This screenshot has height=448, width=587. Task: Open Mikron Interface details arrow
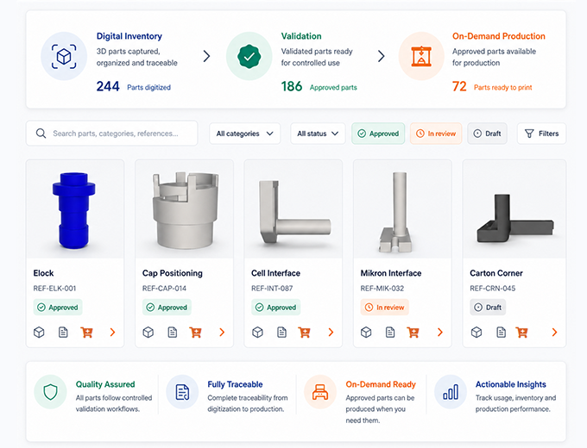point(440,333)
